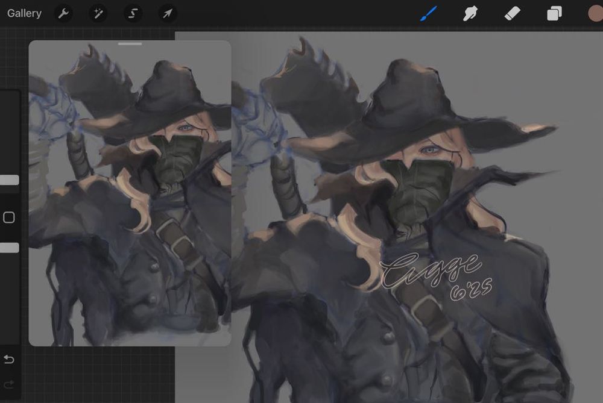Select the Brush tool
This screenshot has height=403, width=603.
tap(429, 13)
